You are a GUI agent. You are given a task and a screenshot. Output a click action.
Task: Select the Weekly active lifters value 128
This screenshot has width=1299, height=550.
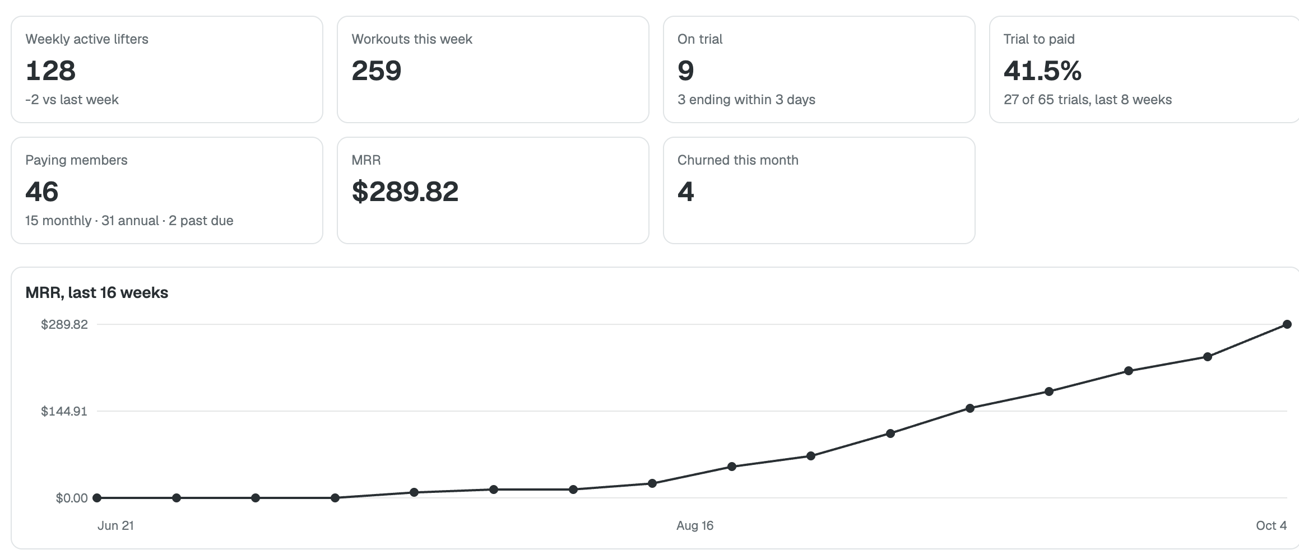click(50, 71)
